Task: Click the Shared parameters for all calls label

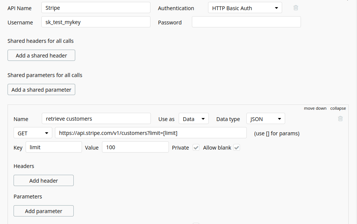Action: 45,75
